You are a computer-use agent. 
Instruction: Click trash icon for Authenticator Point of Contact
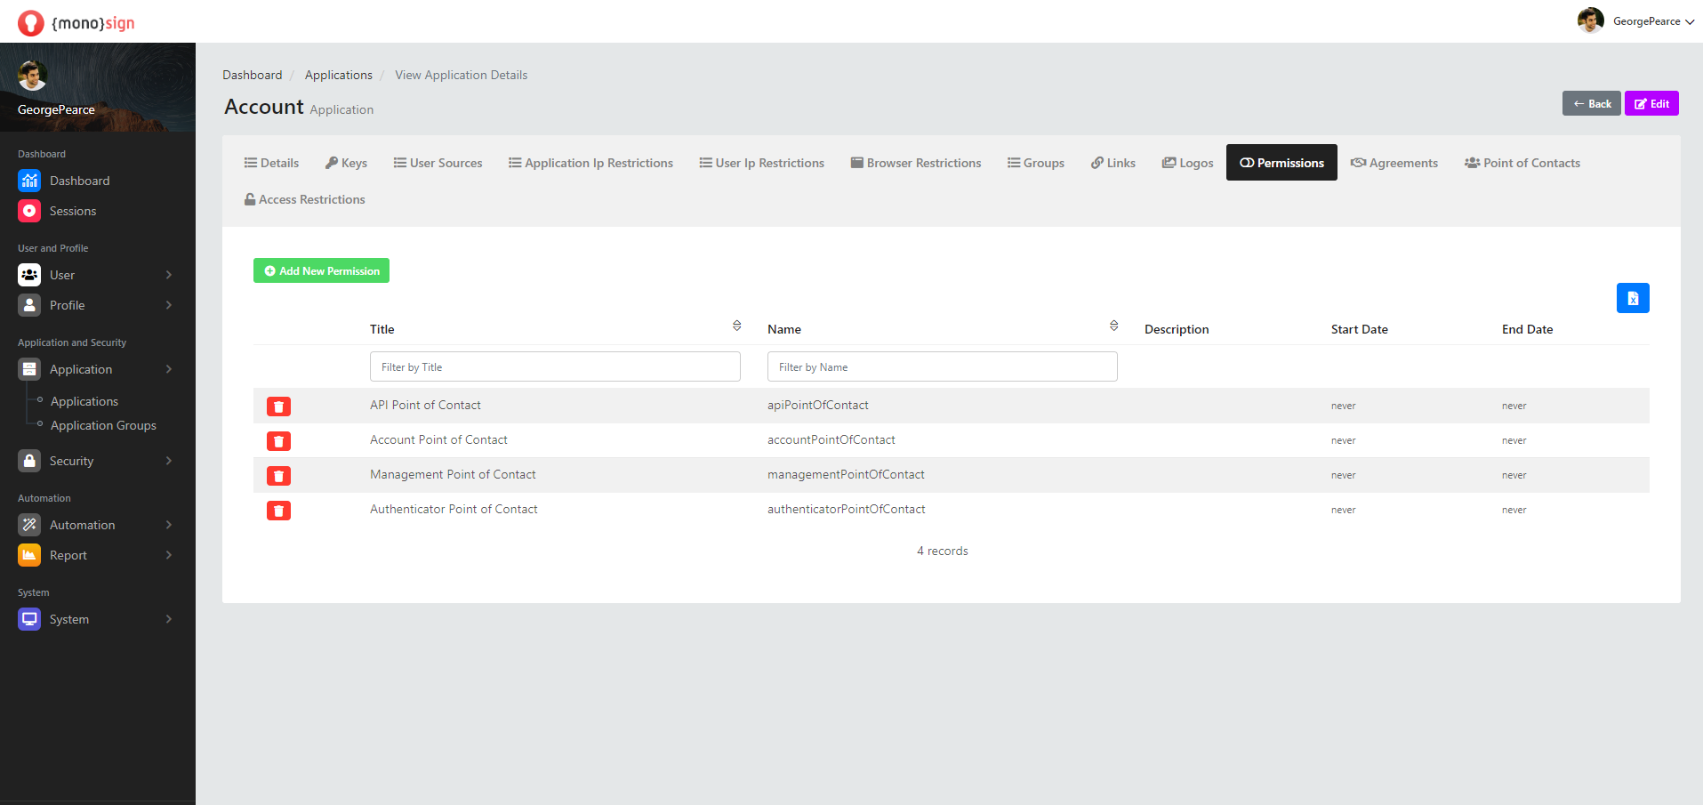coord(278,511)
